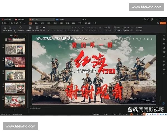Open the File (文件) menu
Viewport: 167px width, 133px height.
pos(5,23)
